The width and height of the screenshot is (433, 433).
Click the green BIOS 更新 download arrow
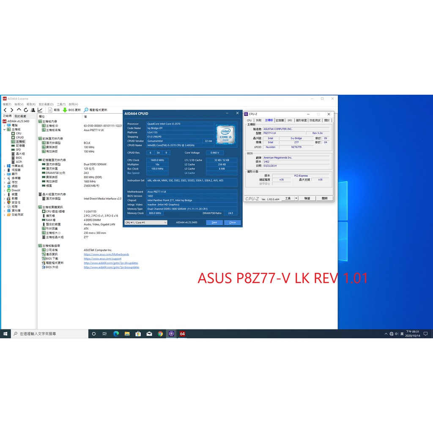coord(65,110)
